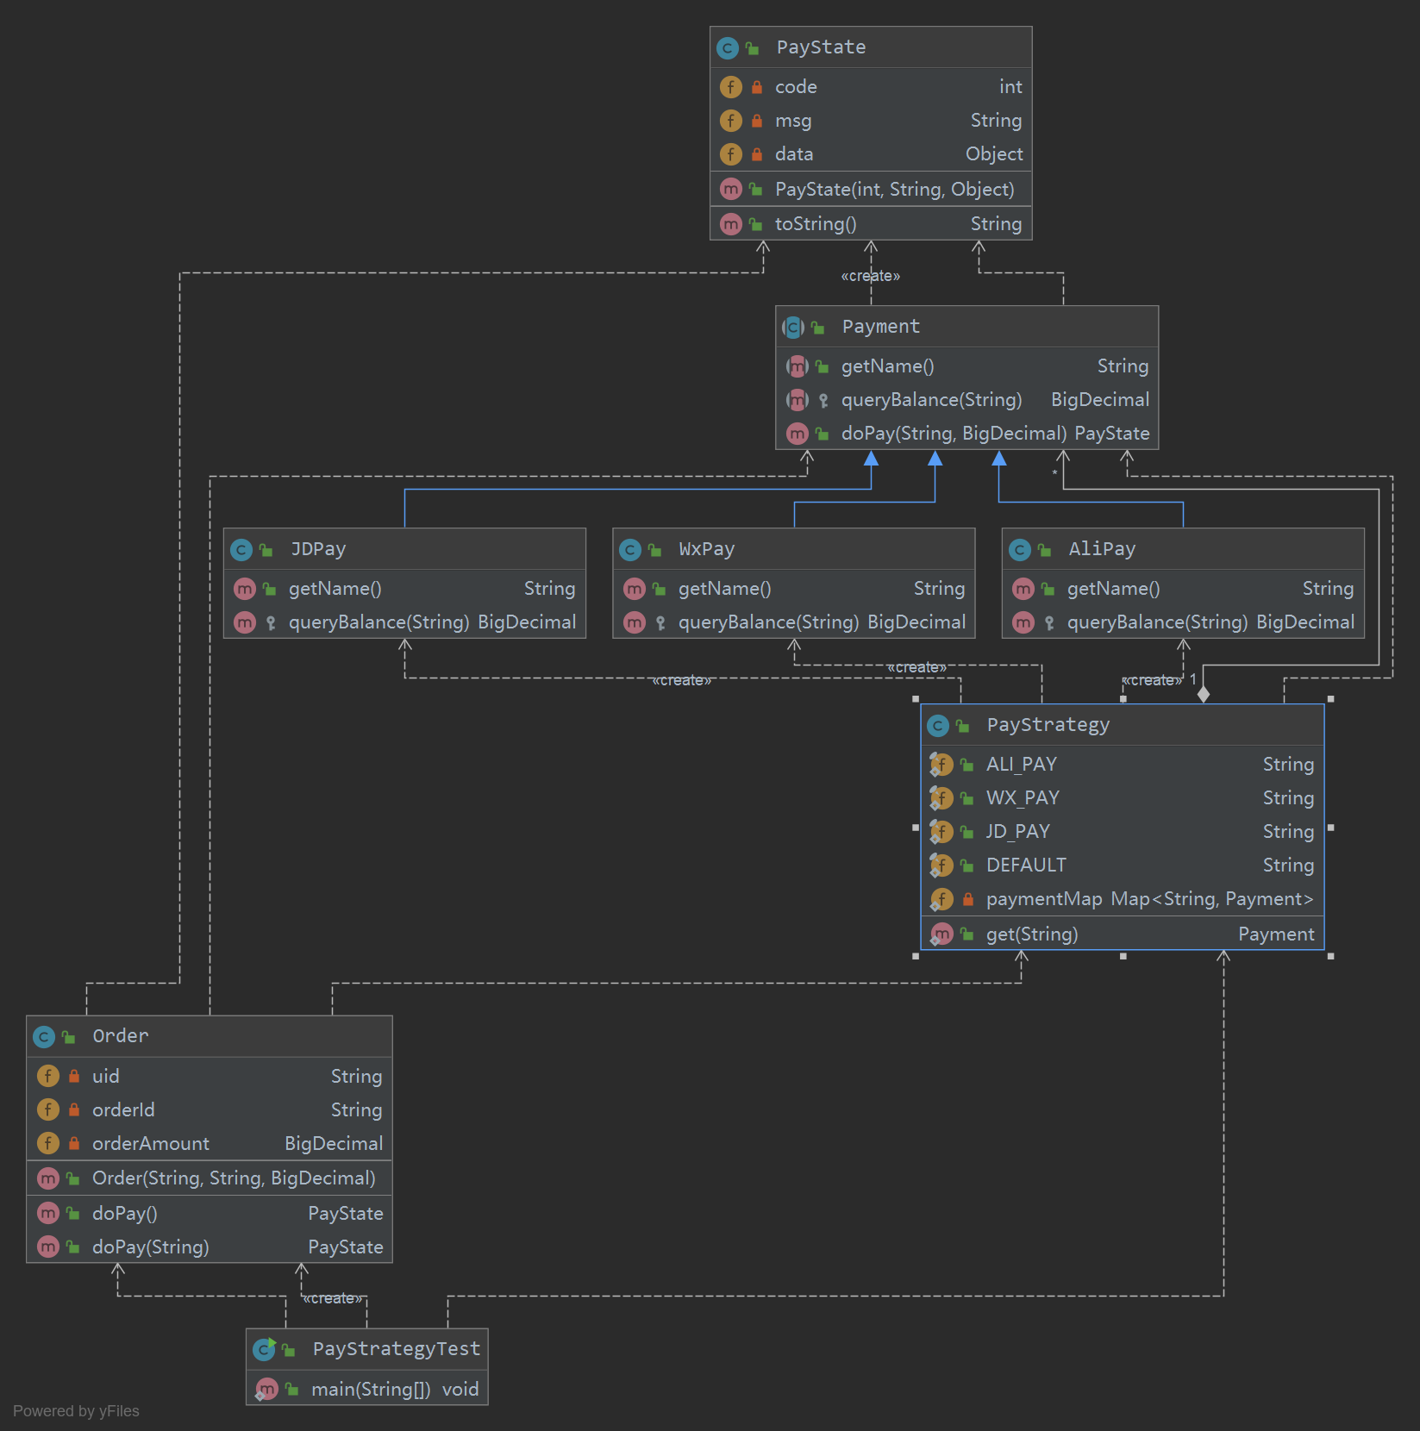The height and width of the screenshot is (1431, 1420).
Task: Click the private lock icon beside orderAmount
Action: (x=74, y=1144)
